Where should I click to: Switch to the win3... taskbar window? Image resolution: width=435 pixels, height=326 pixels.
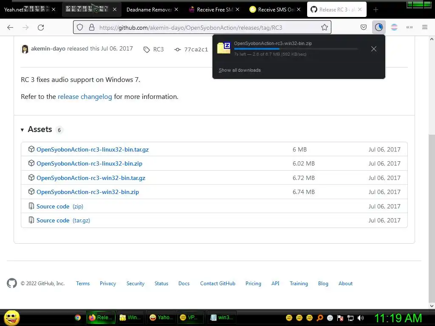222,318
